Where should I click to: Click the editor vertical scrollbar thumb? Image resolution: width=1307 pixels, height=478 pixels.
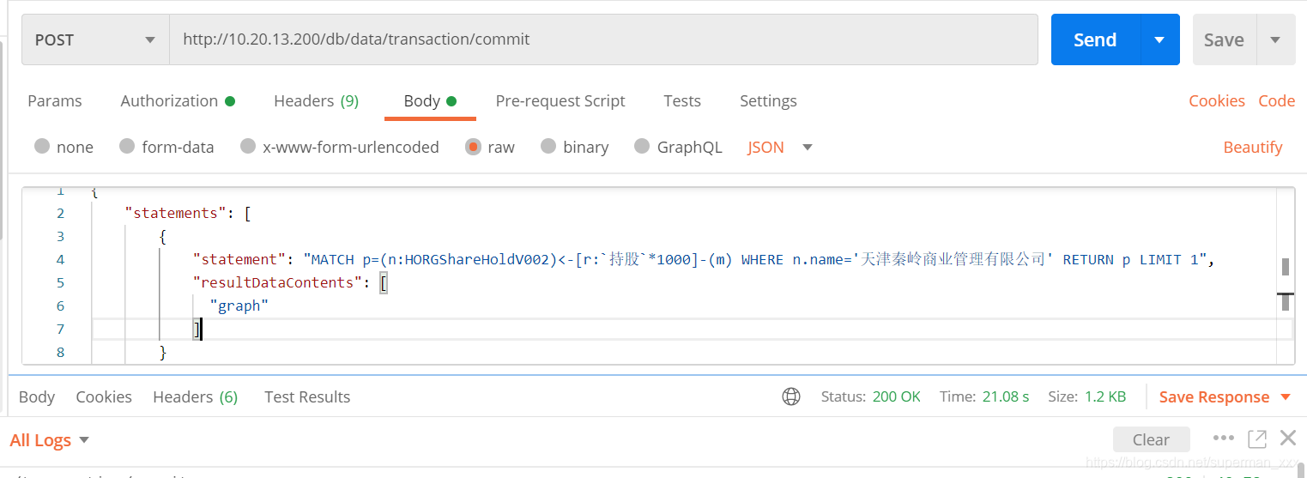(x=1286, y=267)
